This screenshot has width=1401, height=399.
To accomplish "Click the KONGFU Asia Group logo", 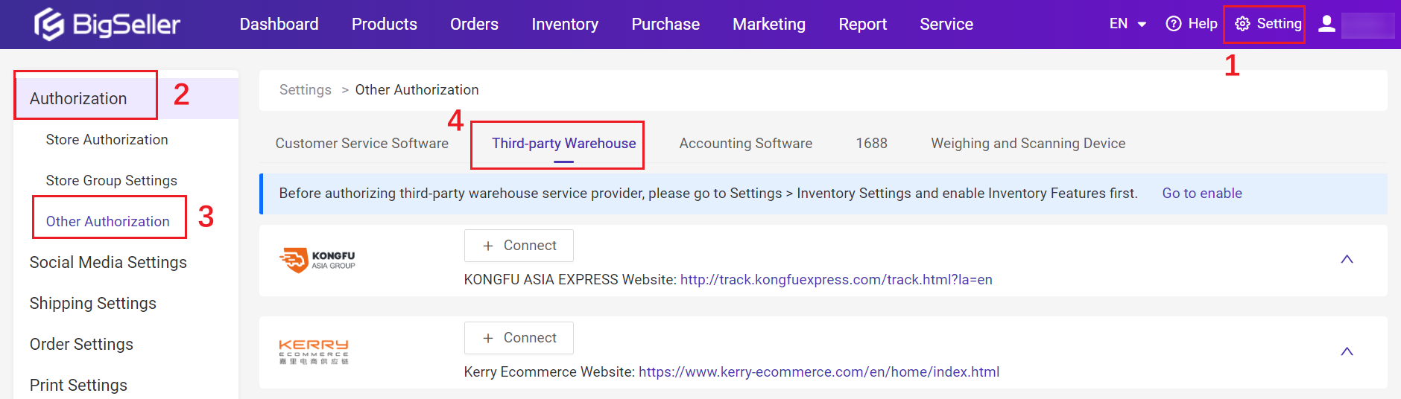I will [317, 260].
